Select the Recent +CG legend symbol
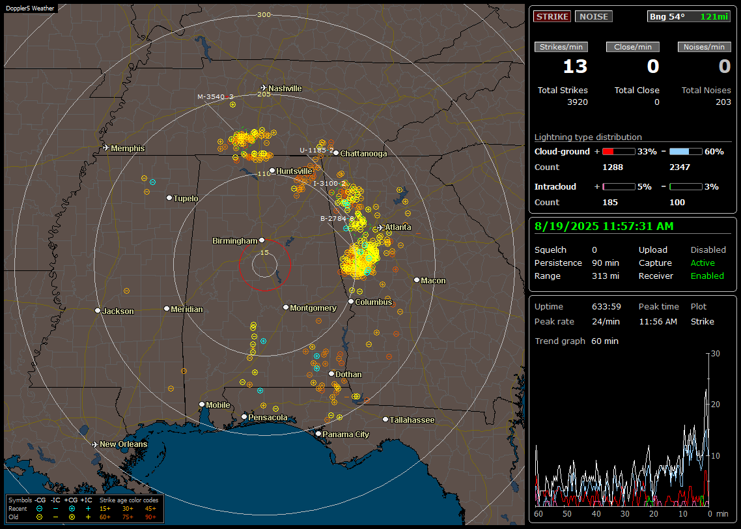The image size is (741, 529). (x=72, y=509)
